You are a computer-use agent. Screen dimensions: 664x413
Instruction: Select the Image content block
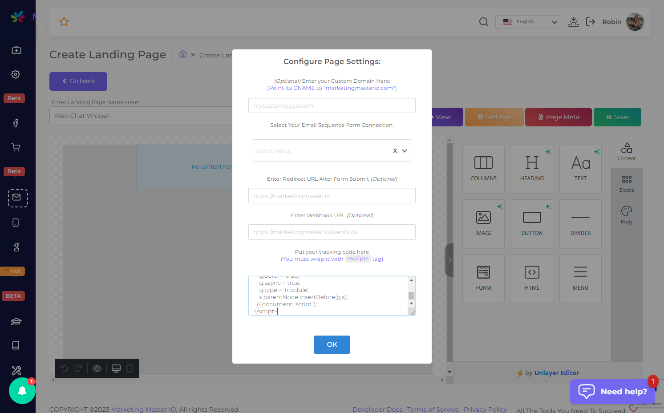pyautogui.click(x=483, y=224)
